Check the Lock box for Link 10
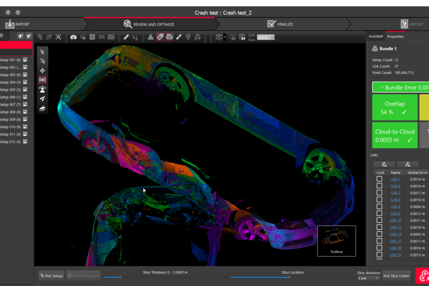This screenshot has height=286, width=429. click(x=379, y=220)
